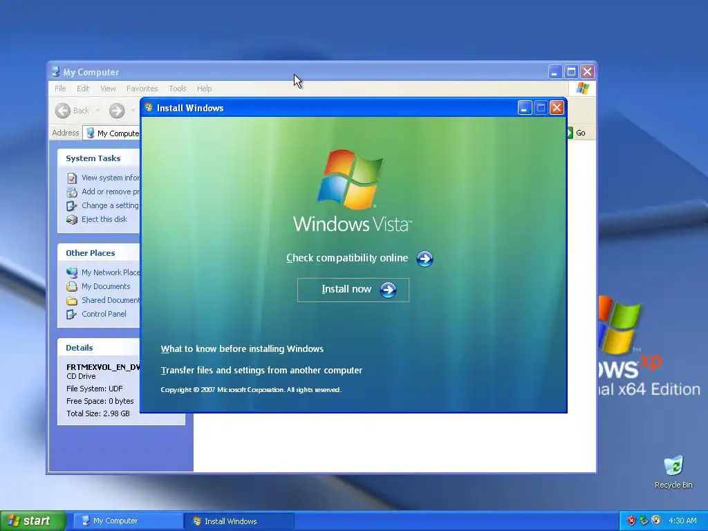Click the Eject this disk icon
The image size is (708, 531).
tap(72, 220)
